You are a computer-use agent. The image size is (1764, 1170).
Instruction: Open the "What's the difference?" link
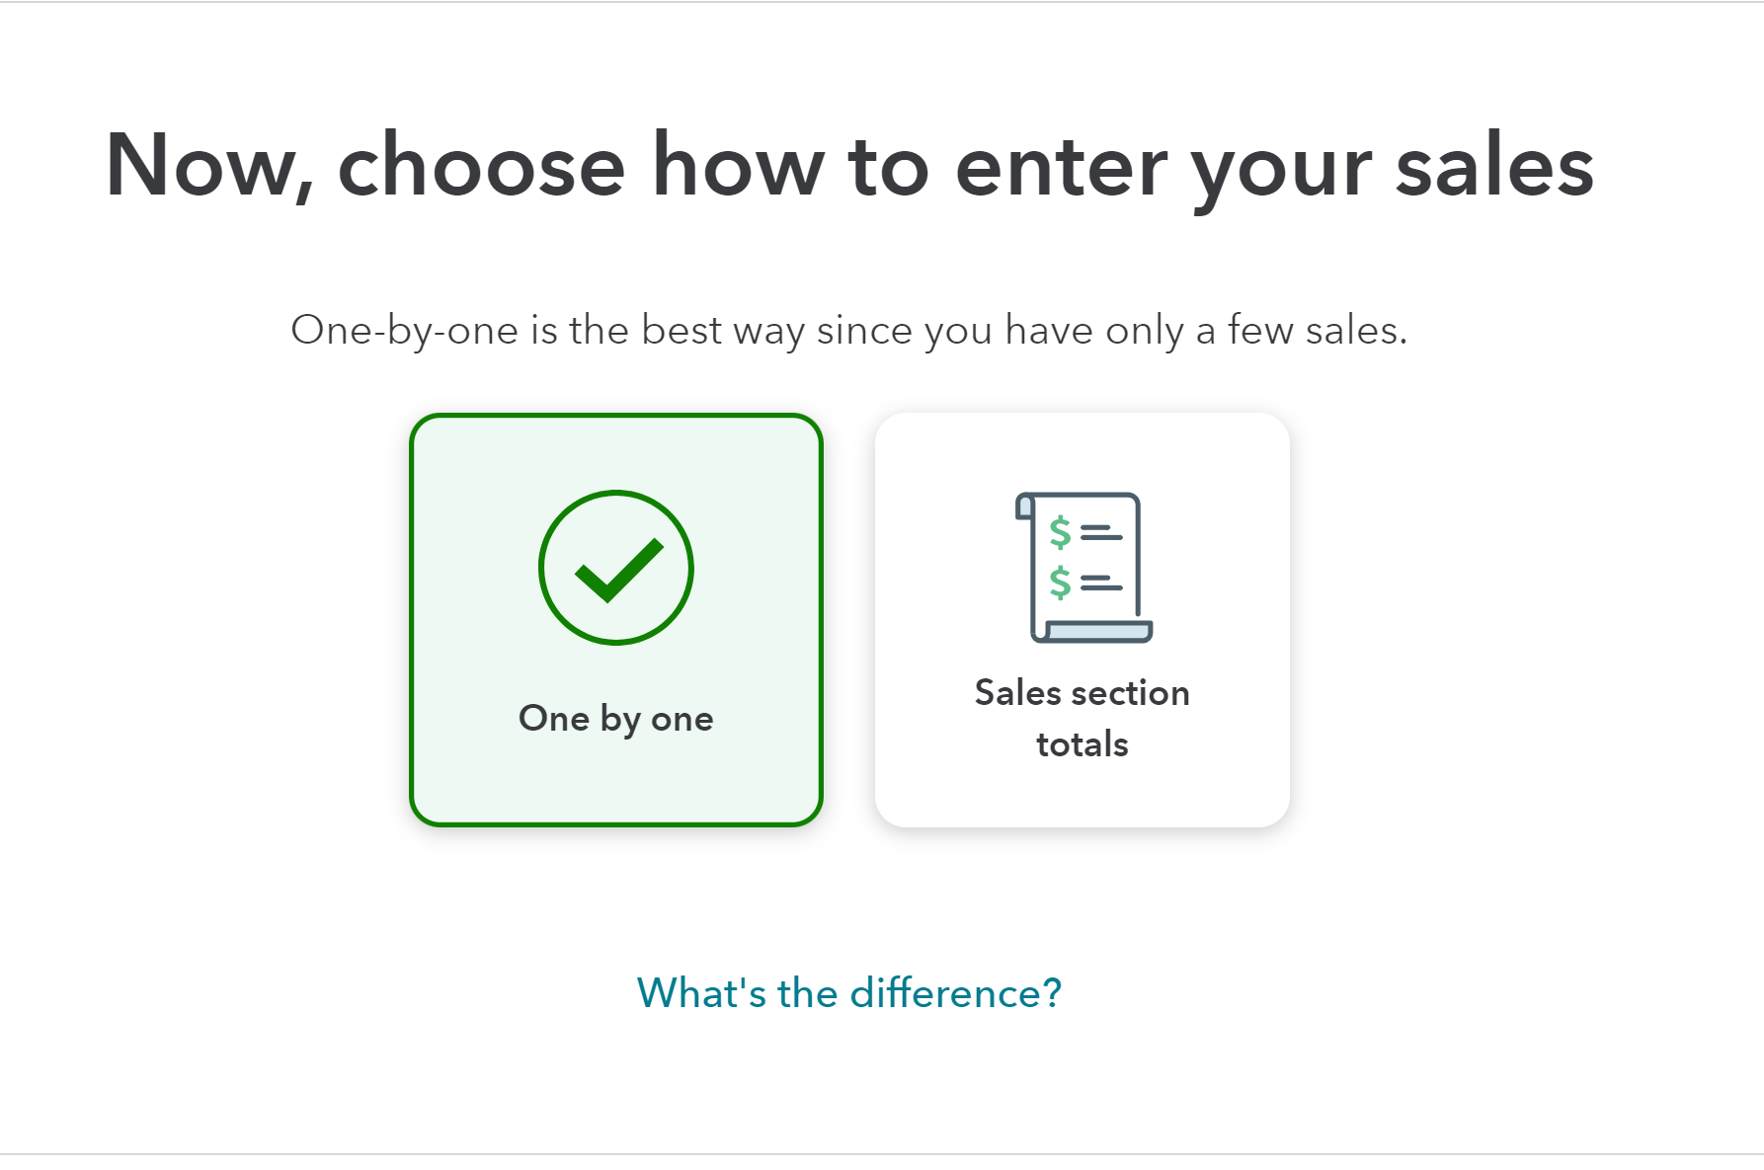coord(849,992)
